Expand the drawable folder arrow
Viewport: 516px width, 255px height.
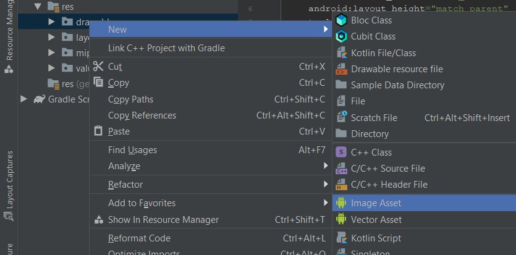52,22
